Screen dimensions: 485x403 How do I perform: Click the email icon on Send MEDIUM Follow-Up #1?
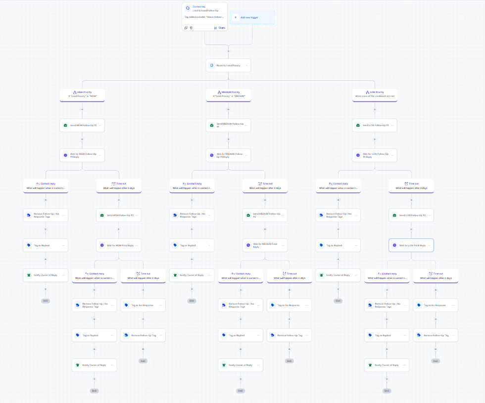pos(212,125)
